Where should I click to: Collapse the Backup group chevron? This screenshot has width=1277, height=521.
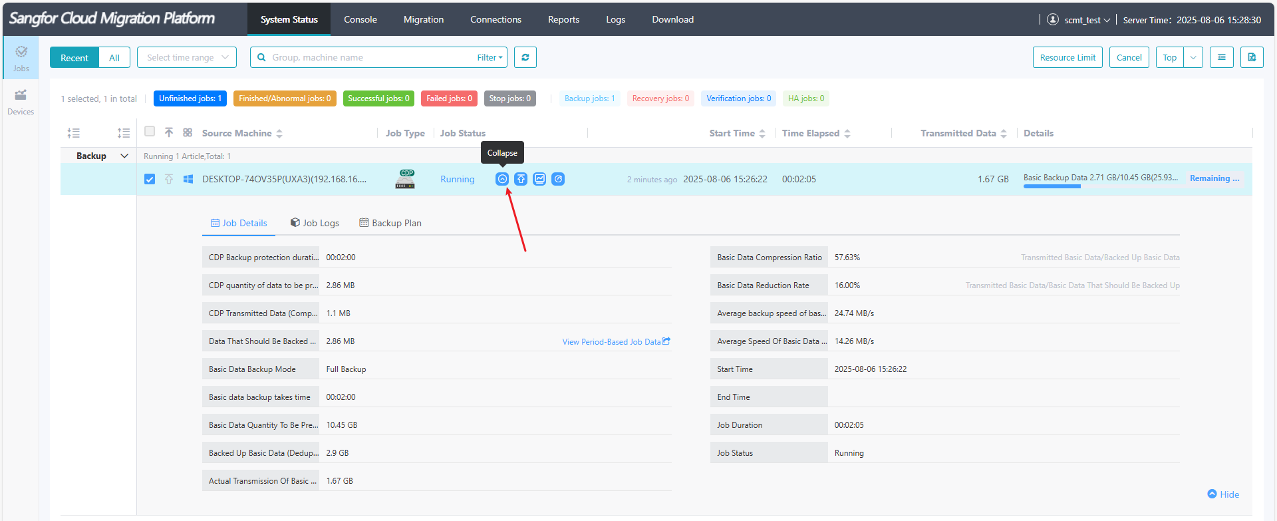point(124,156)
